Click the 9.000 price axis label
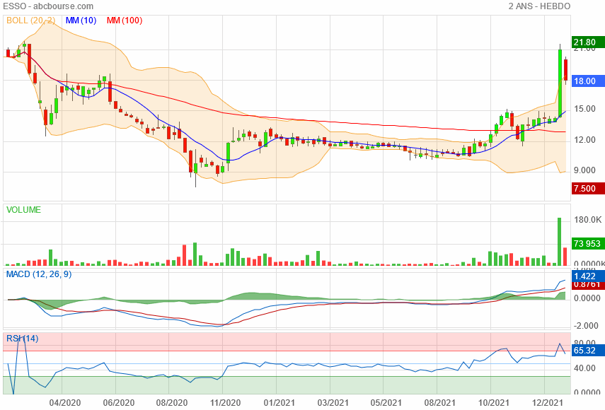 click(x=584, y=170)
